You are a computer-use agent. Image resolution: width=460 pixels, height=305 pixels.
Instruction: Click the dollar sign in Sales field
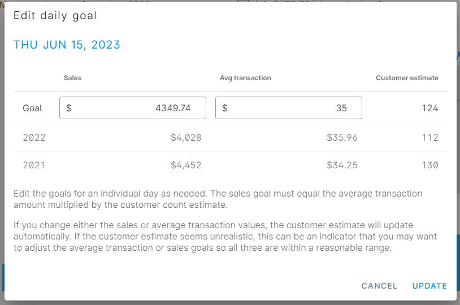pos(69,108)
